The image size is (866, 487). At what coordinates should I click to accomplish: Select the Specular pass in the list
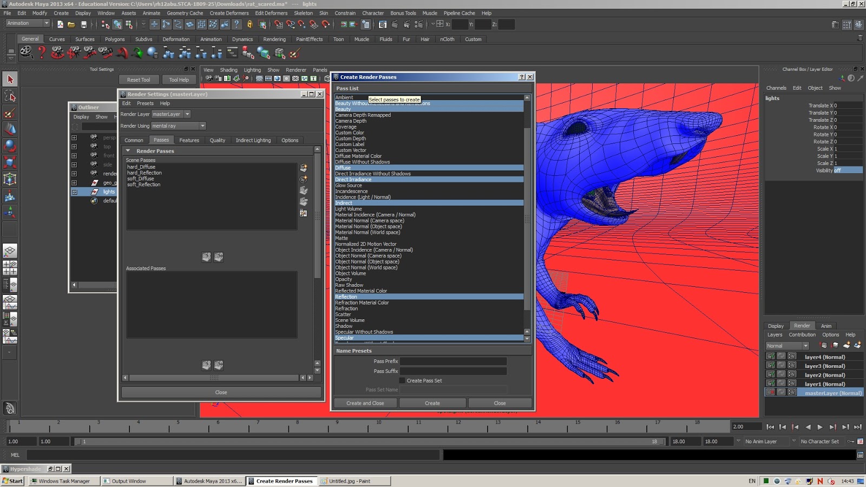coord(344,338)
